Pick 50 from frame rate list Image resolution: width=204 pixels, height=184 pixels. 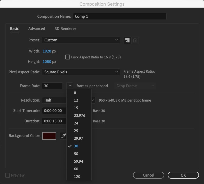(79, 154)
